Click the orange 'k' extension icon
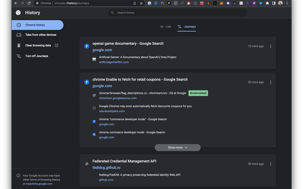Viewport: 303px width, 189px height. (208, 3)
